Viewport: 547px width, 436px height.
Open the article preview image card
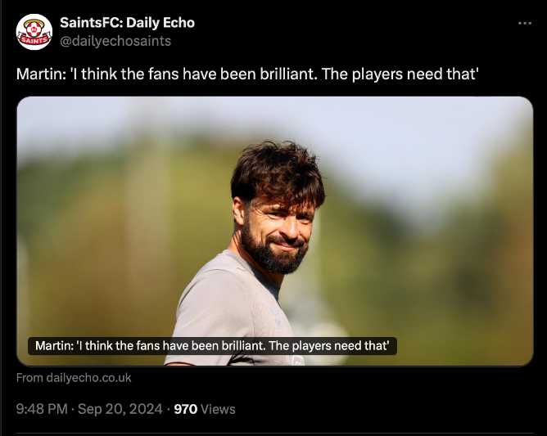275,231
